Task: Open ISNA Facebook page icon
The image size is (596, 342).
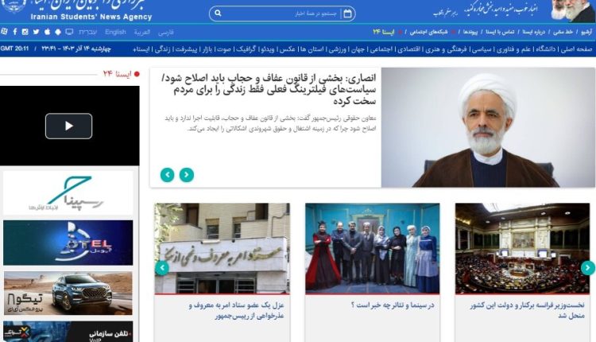Action: (x=15, y=32)
